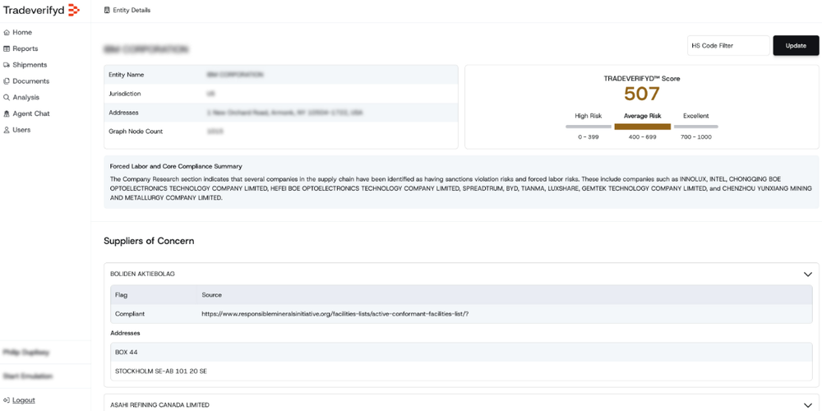The height and width of the screenshot is (411, 822).
Task: Click the Suppliers of Concern heading
Action: click(x=149, y=241)
